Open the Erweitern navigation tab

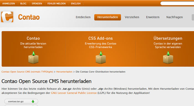pos(153,17)
